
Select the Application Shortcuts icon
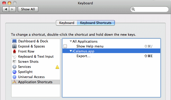click(14, 82)
